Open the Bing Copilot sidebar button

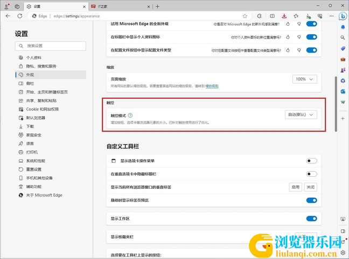[343, 16]
